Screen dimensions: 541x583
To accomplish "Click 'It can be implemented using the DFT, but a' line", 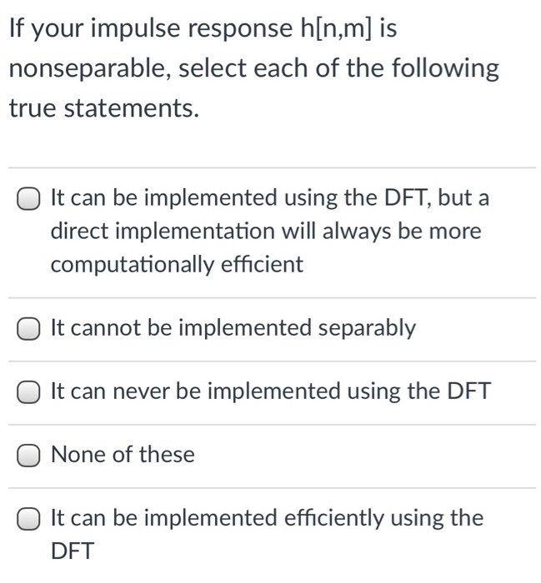I will [270, 198].
